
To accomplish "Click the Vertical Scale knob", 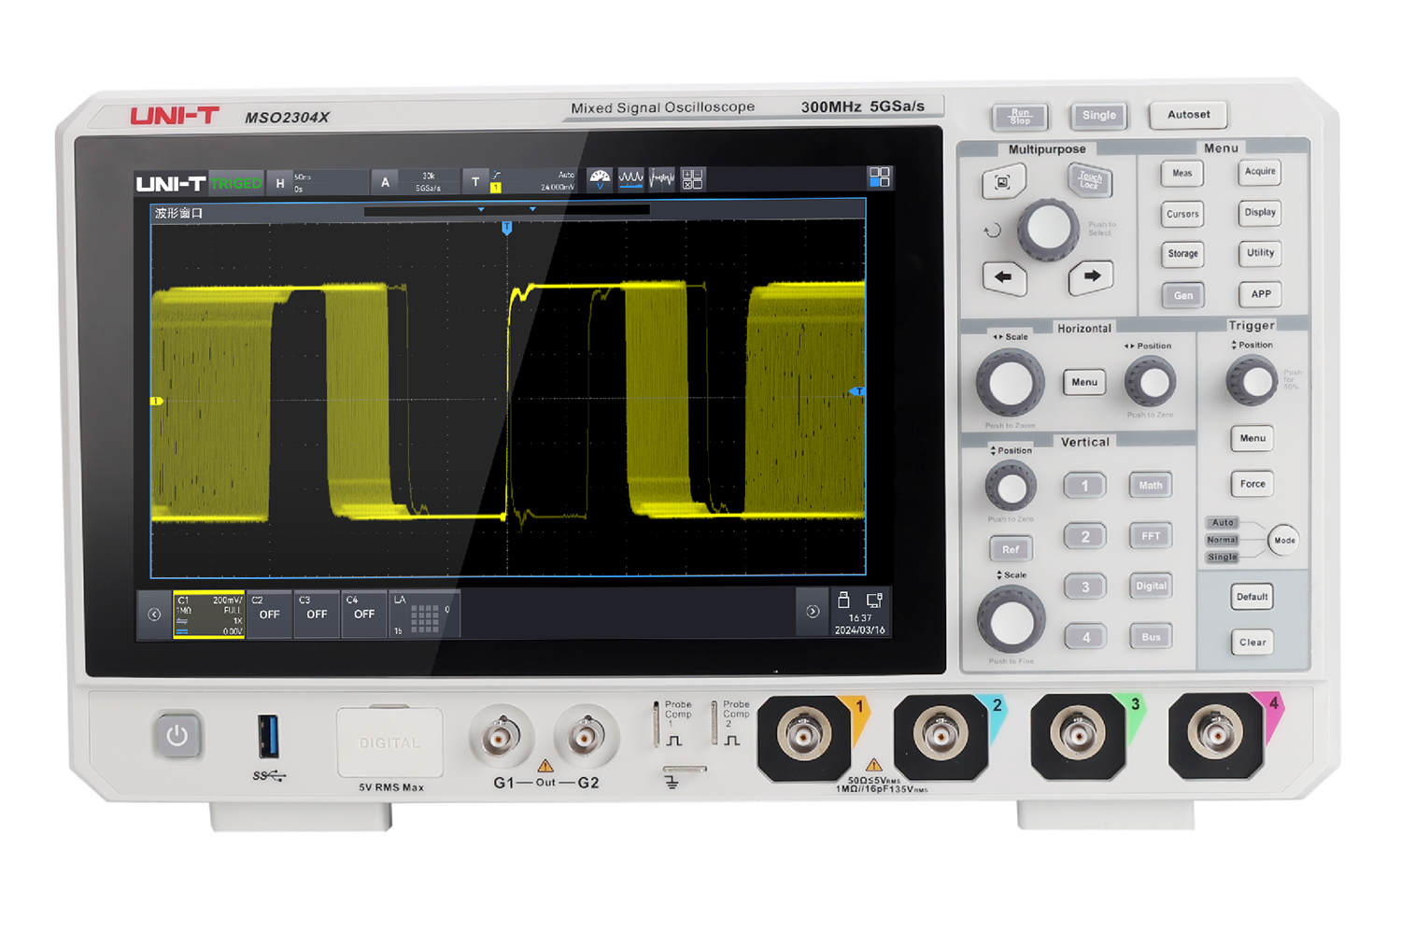I will point(1011,620).
